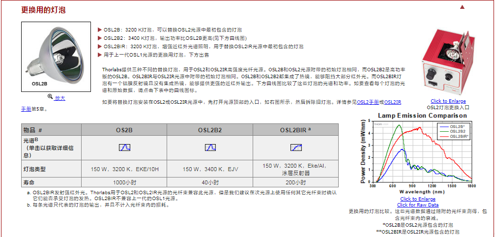Screen dimensions: 495x237
Task: Open the OSL2BIR spectrum graph icon
Action: tap(295, 148)
